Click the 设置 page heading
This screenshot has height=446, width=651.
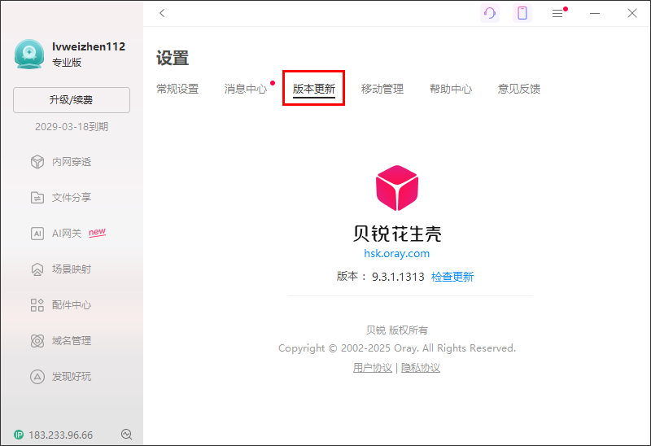tap(173, 58)
